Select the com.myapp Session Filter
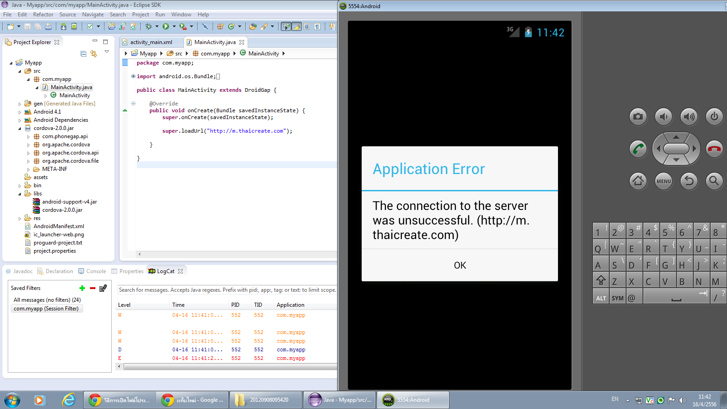727x409 pixels. (46, 309)
